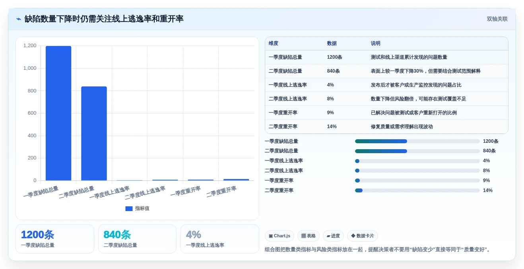Click the 双轴关联 label in header
524x269 pixels.
[497, 19]
